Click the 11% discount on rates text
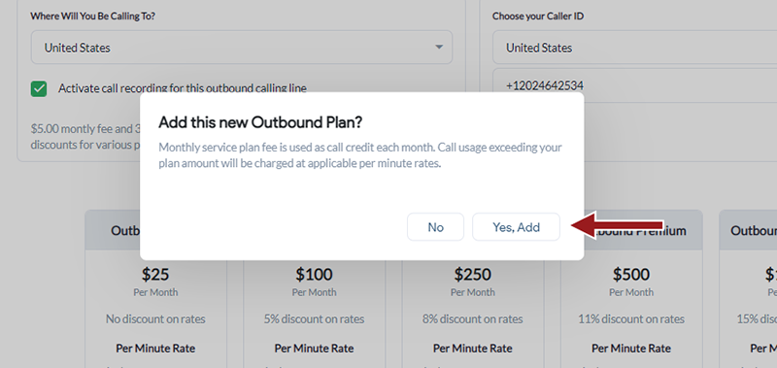 [631, 319]
